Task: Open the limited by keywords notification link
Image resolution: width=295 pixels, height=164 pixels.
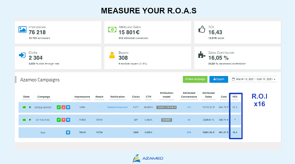Action: 118,107
